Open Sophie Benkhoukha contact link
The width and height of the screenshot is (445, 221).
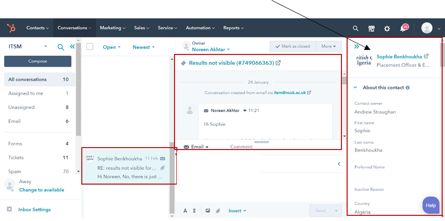click(x=400, y=56)
